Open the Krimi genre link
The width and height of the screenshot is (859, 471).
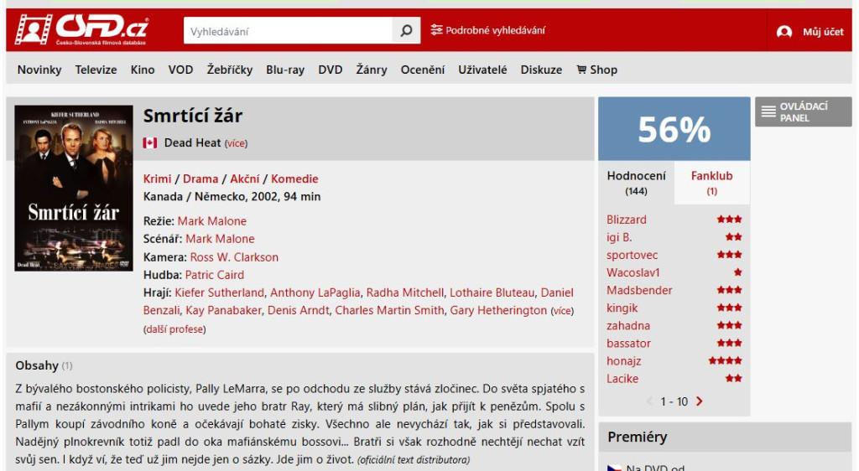[157, 179]
